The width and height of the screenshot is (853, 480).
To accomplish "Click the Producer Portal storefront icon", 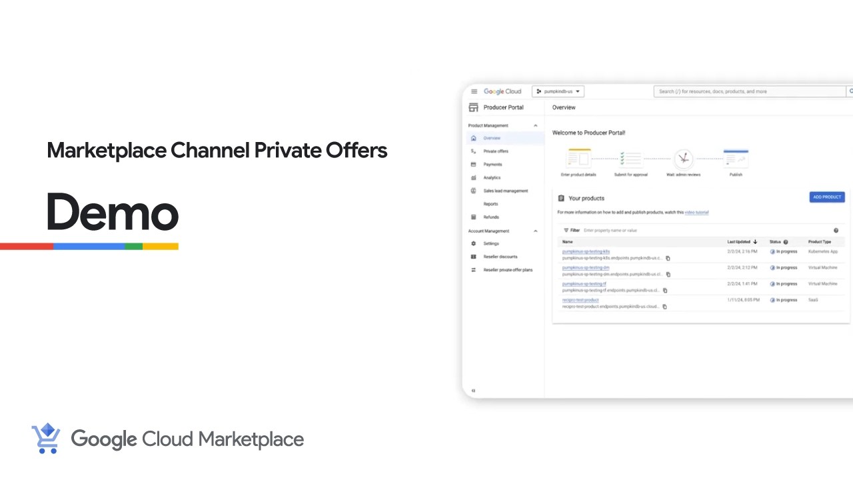I will [474, 107].
